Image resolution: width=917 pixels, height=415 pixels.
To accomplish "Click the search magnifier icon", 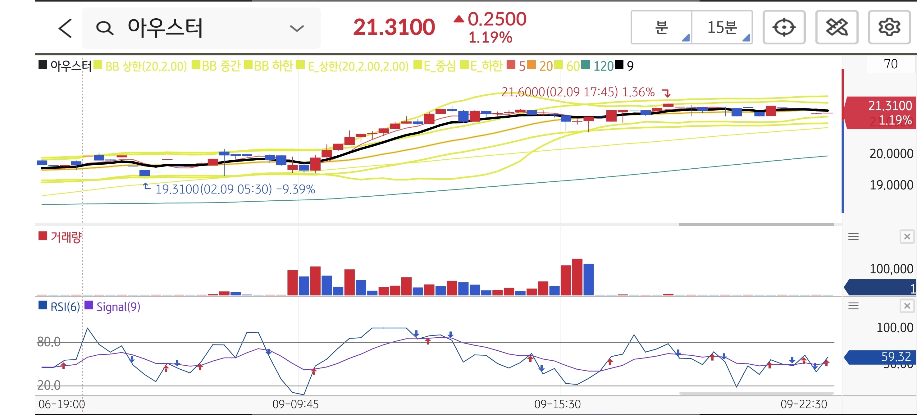I will 105,28.
